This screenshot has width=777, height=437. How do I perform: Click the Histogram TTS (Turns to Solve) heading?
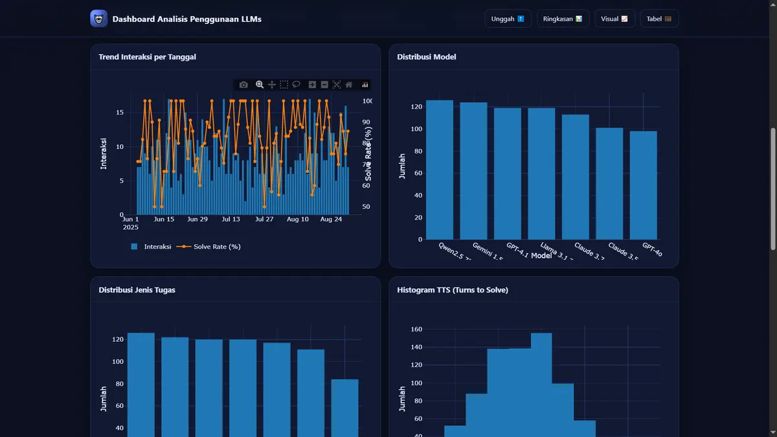click(453, 290)
